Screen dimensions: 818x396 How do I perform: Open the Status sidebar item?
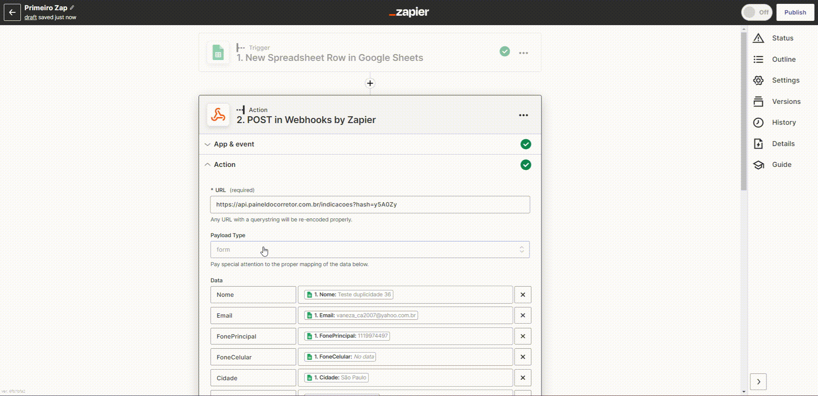point(783,38)
